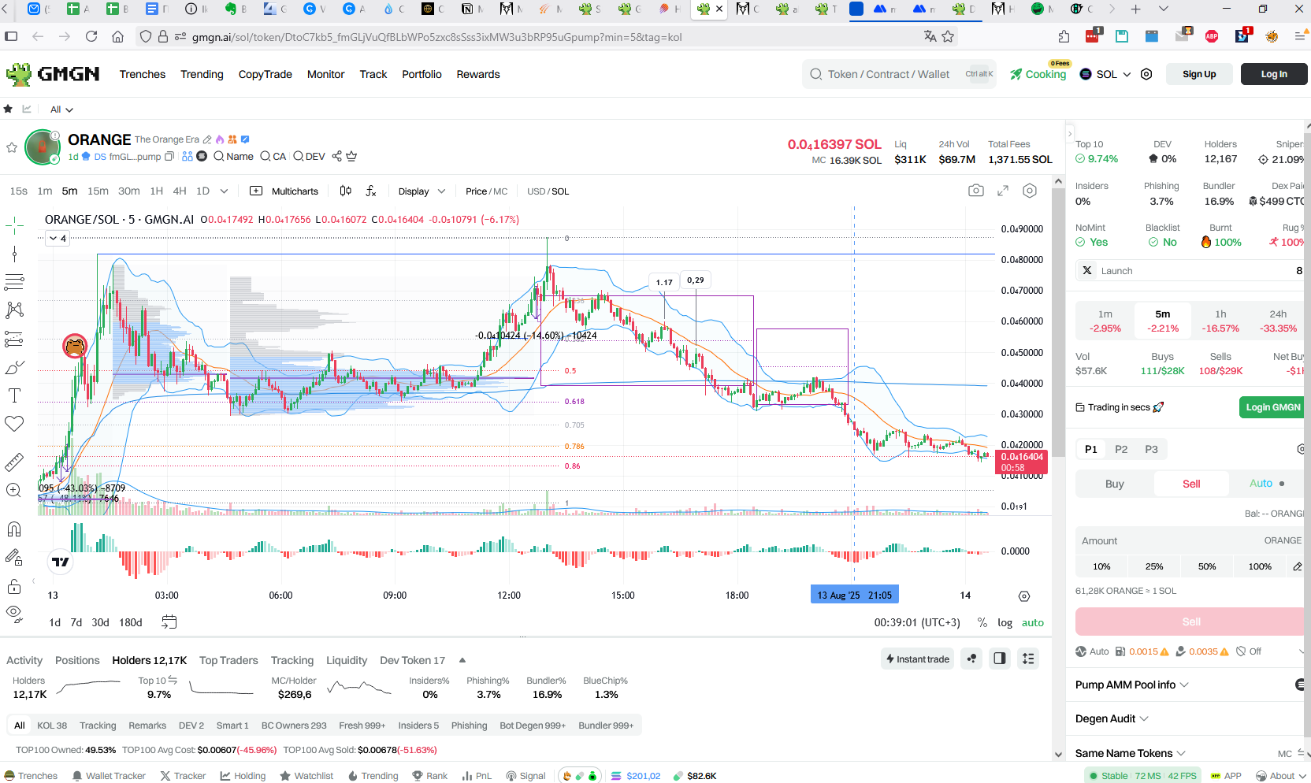The image size is (1311, 783).
Task: Click the Log In button
Action: pyautogui.click(x=1274, y=74)
